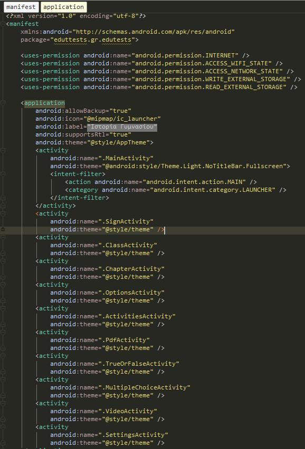Select the manifest breadcrumb tab
The height and width of the screenshot is (449, 305).
[21, 7]
